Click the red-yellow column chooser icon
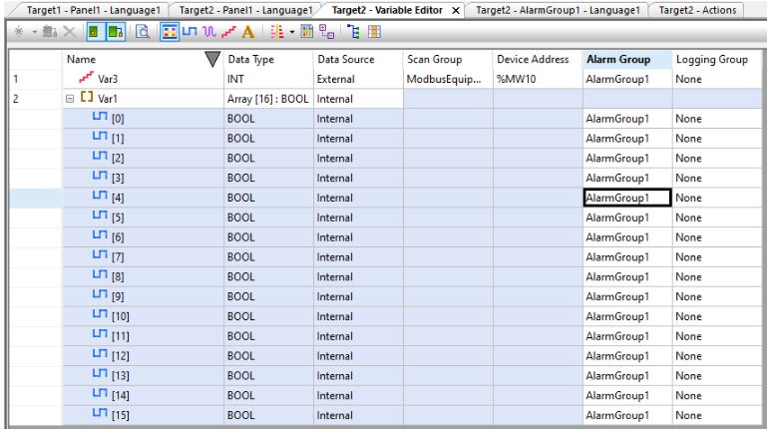769x435 pixels. [x=277, y=32]
